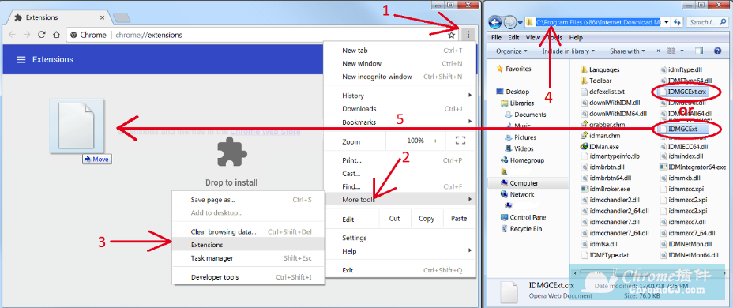Expand the History submenu
733x308 pixels.
point(400,96)
